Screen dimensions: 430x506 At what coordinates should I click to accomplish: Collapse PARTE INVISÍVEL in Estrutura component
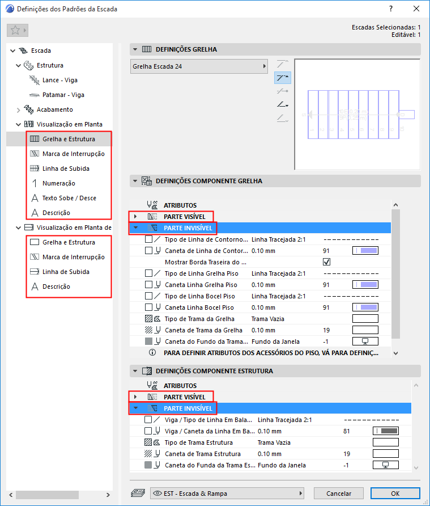point(136,408)
